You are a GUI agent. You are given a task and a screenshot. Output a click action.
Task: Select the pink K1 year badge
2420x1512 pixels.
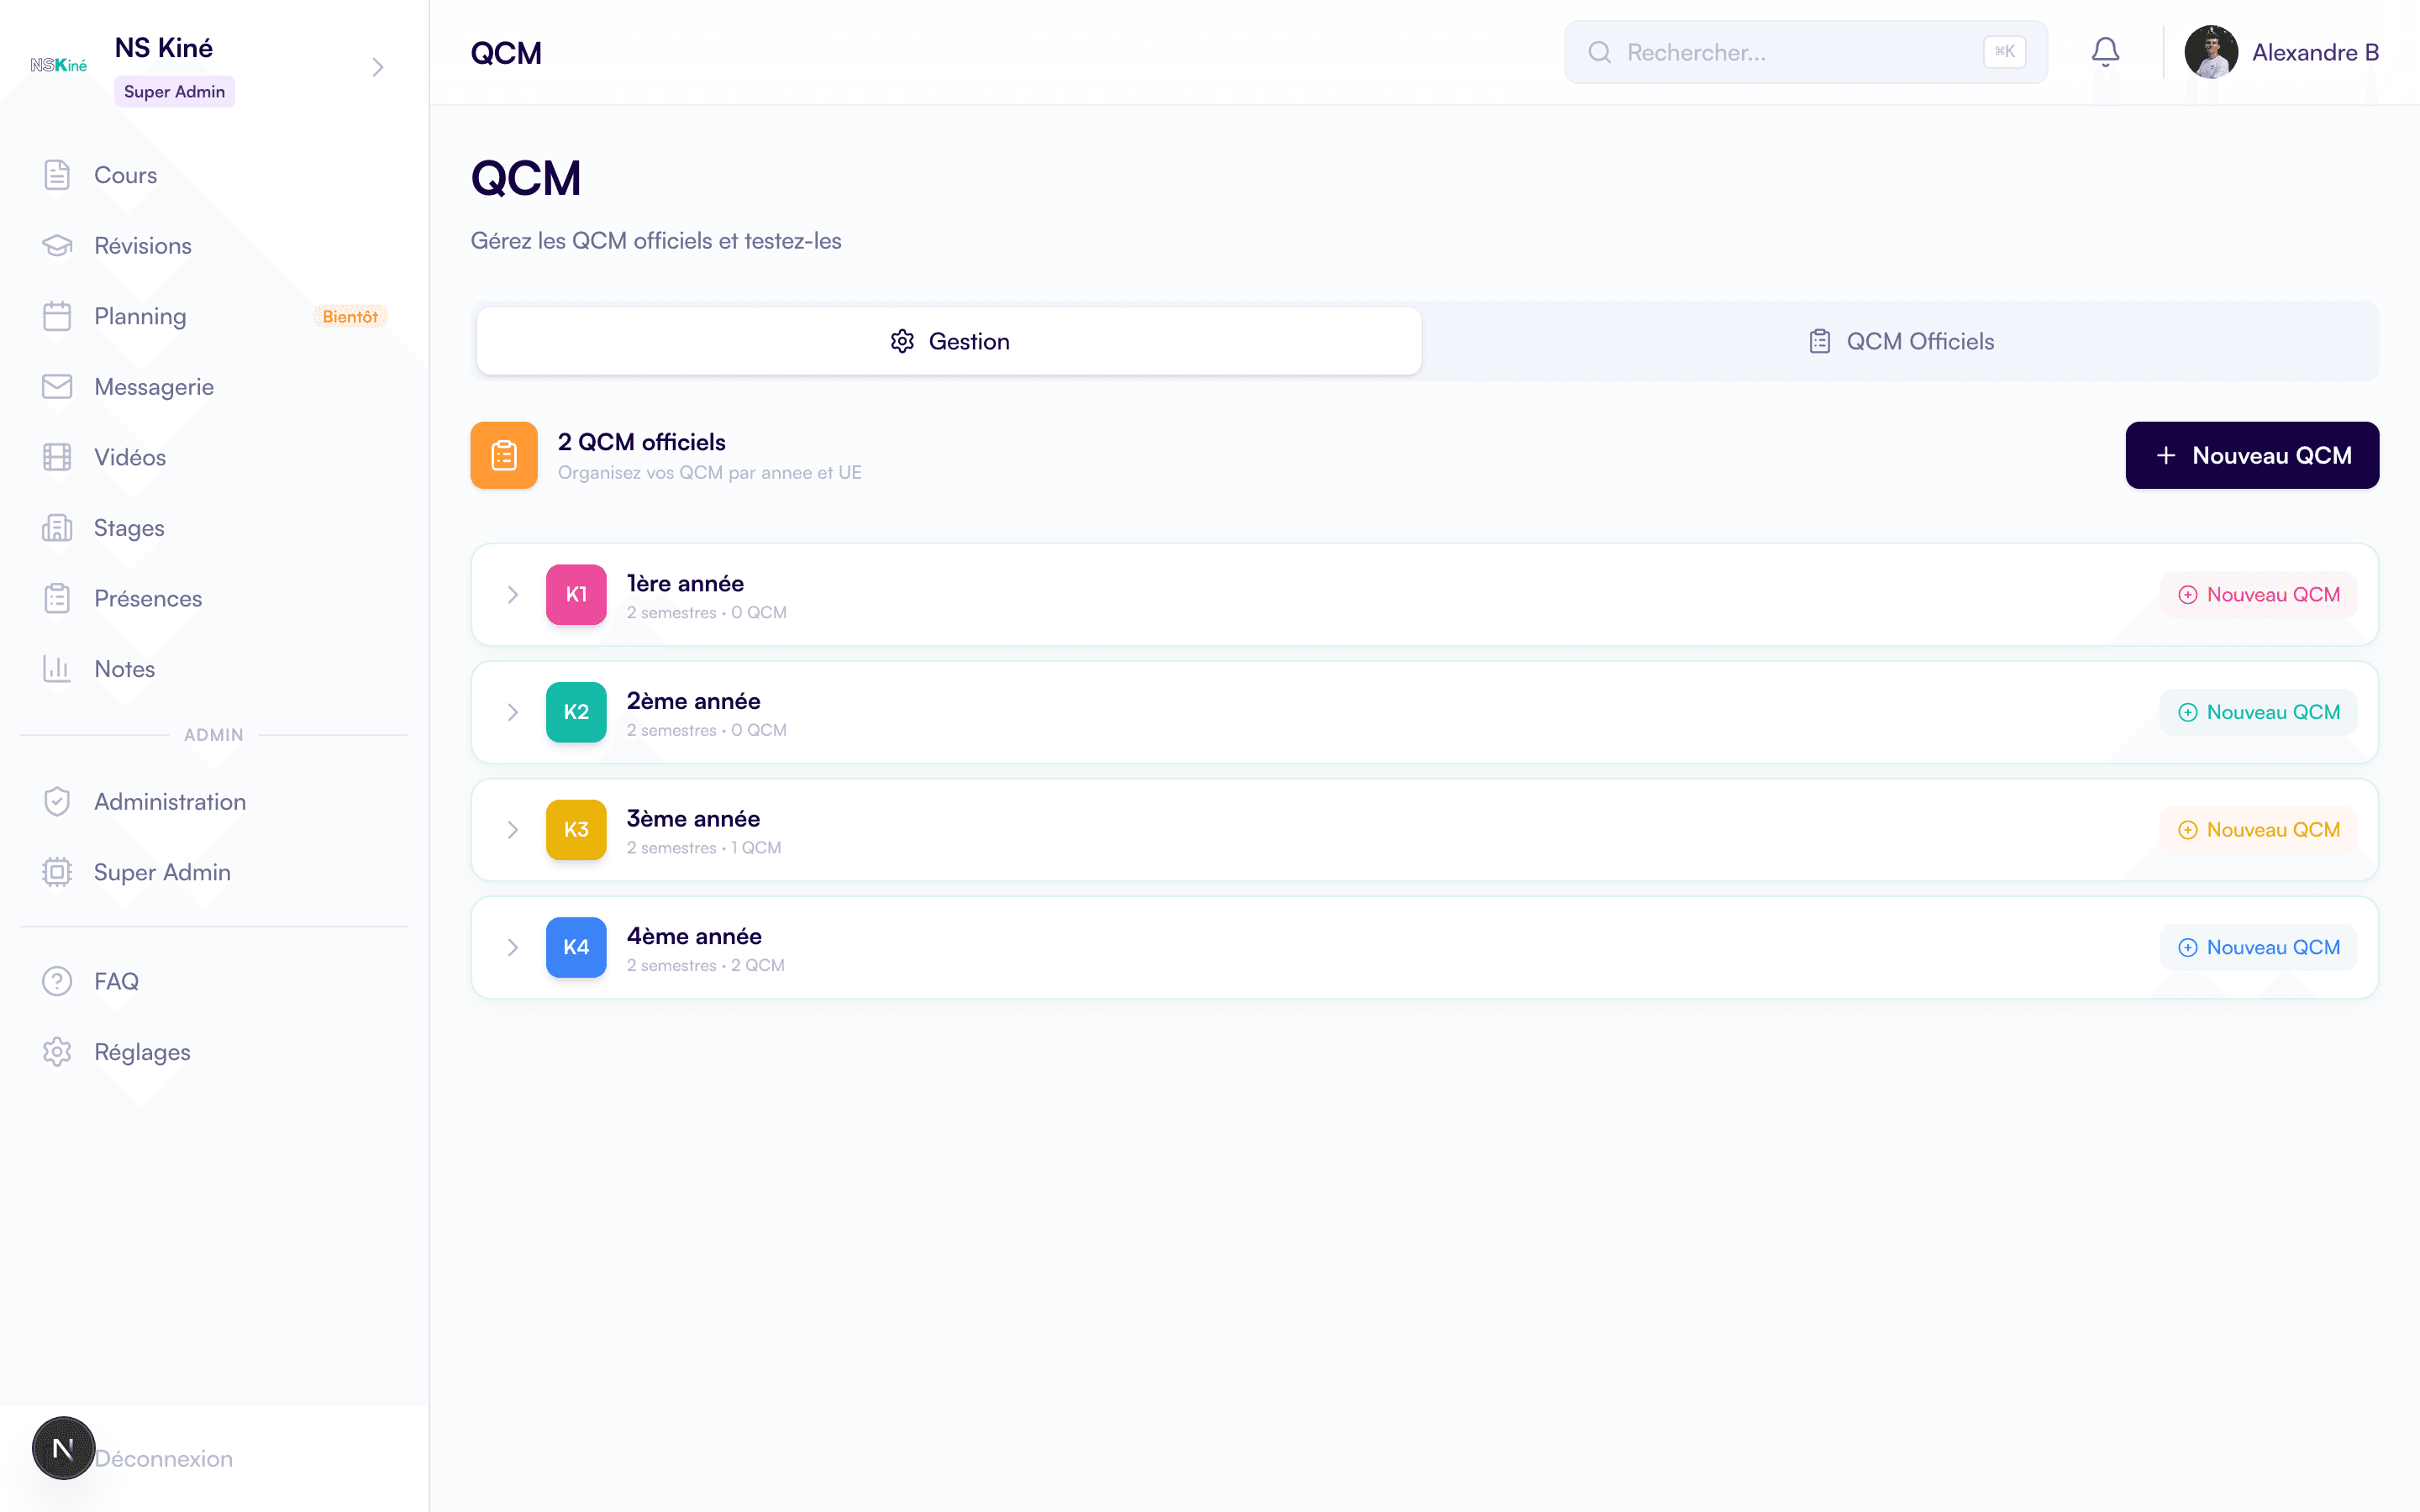coord(576,594)
